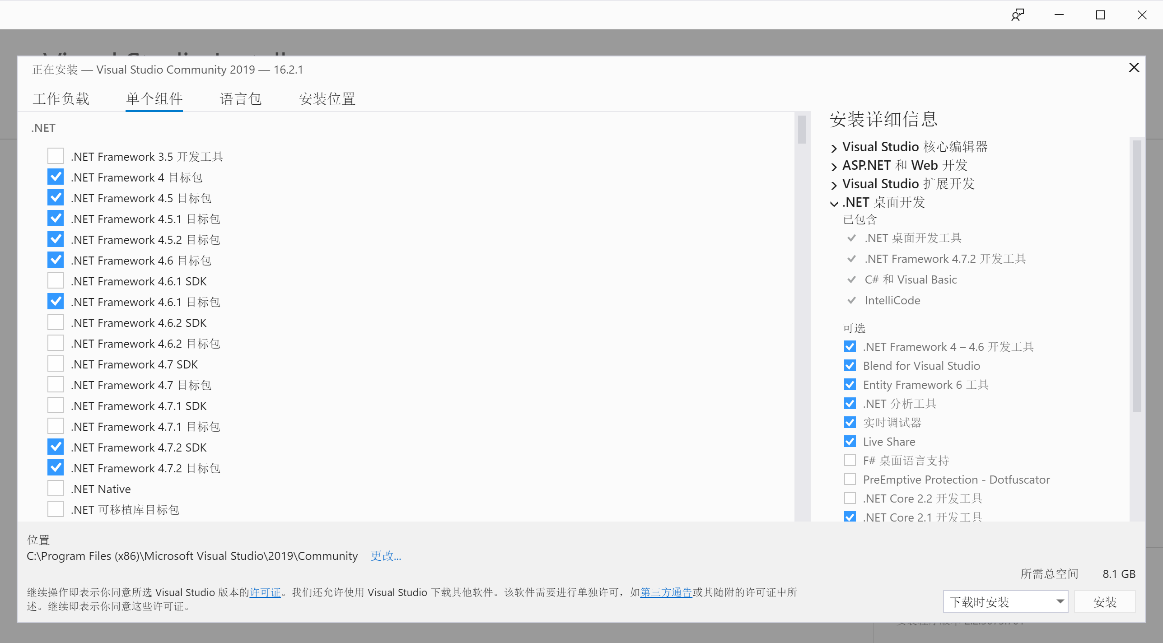Maximize the installer window
Viewport: 1163px width, 643px height.
point(1101,15)
